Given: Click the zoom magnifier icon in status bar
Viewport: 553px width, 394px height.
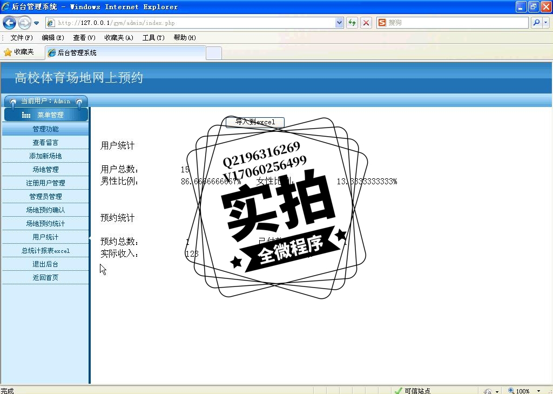Looking at the screenshot, I should (x=511, y=390).
